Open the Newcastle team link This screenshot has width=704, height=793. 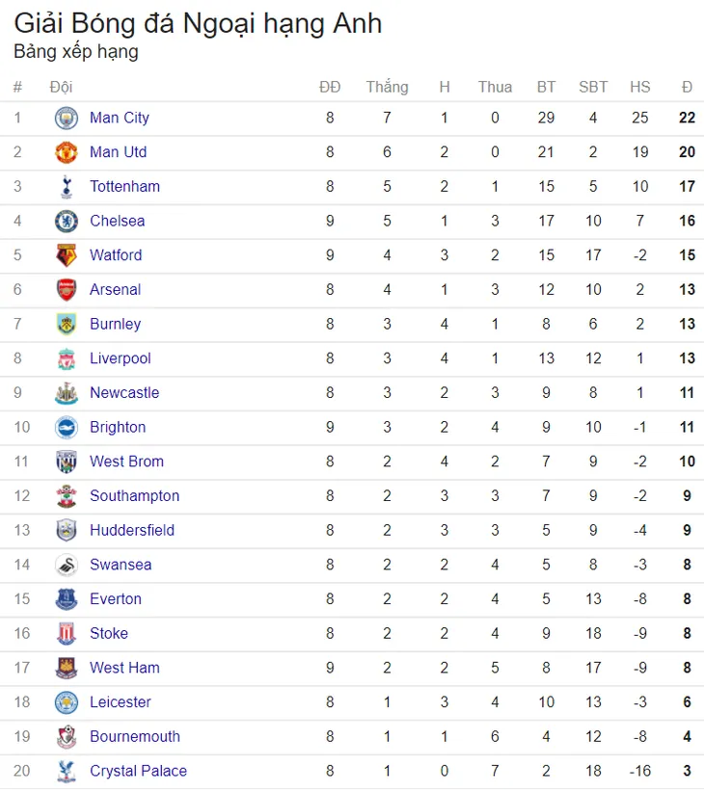[124, 393]
